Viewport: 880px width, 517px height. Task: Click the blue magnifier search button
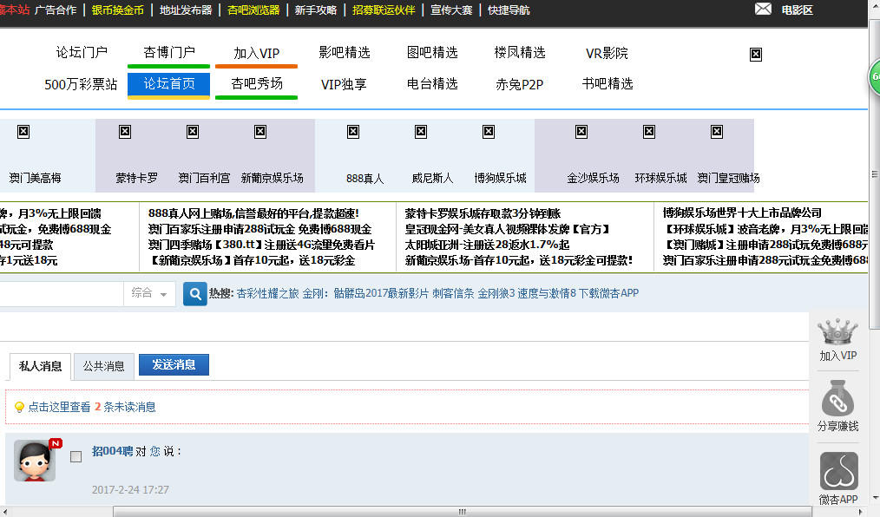tap(194, 294)
